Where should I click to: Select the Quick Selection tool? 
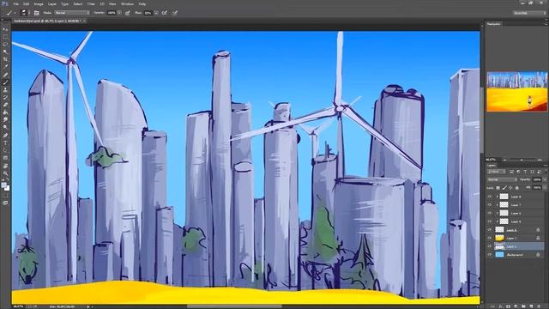(5, 52)
